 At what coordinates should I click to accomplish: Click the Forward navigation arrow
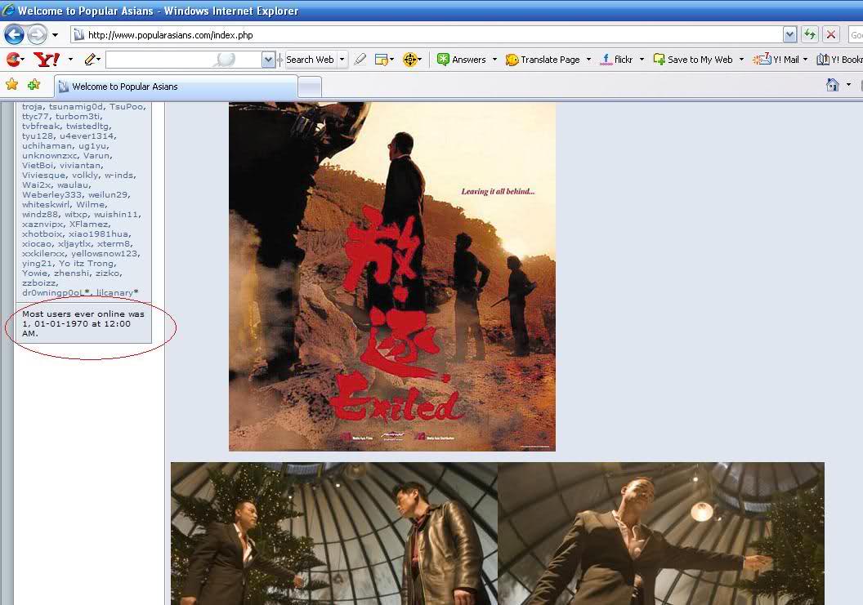[x=37, y=35]
